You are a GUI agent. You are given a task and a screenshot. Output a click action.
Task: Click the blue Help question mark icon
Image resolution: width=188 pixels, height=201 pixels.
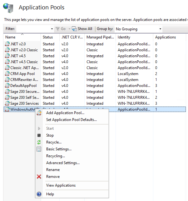pyautogui.click(x=39, y=194)
